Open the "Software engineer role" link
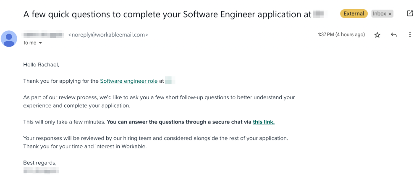 pos(128,81)
